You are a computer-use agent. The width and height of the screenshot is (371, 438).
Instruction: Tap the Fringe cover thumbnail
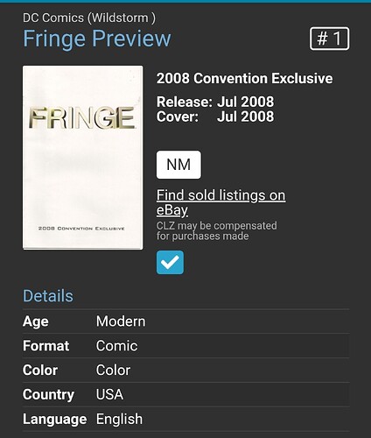pyautogui.click(x=83, y=158)
